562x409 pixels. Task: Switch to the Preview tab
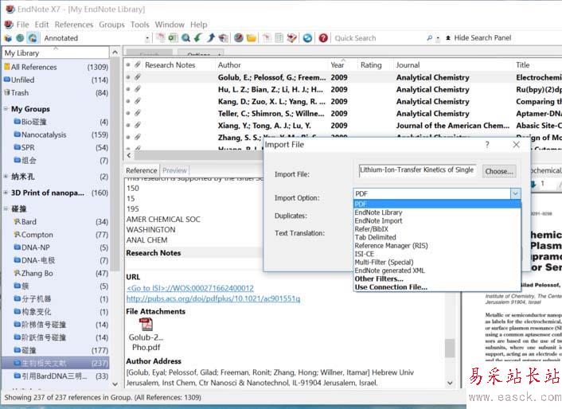click(174, 170)
